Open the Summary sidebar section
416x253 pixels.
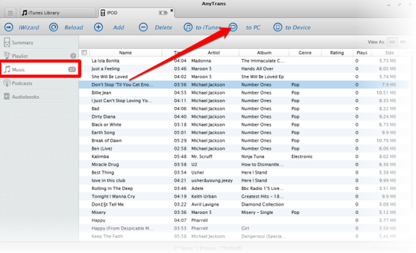point(39,42)
